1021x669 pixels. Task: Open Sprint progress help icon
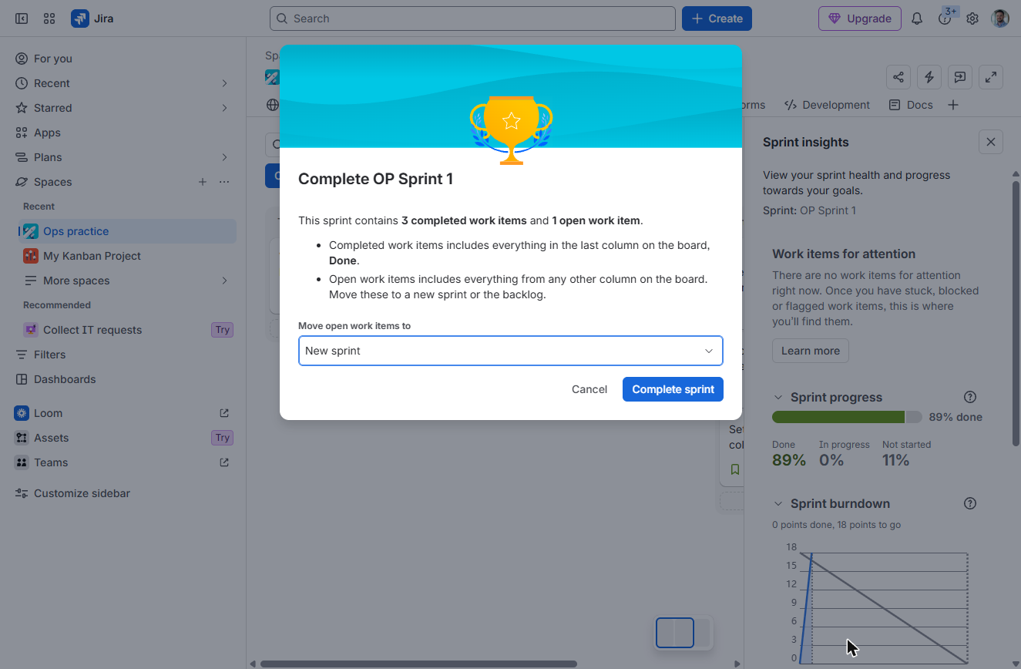pyautogui.click(x=970, y=397)
